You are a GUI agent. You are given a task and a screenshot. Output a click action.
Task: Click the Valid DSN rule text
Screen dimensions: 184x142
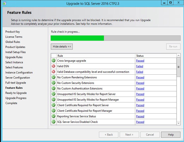pos(63,66)
